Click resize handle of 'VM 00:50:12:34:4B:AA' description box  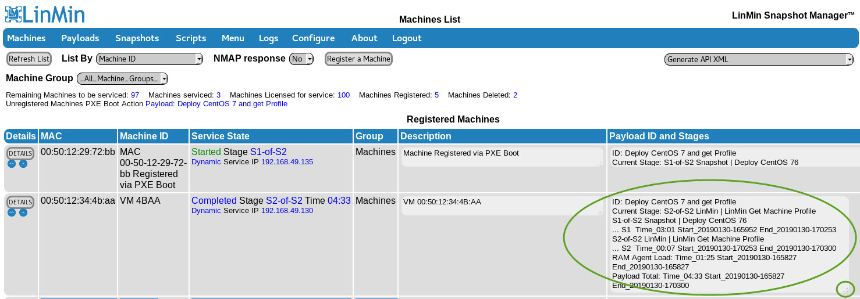point(600,212)
